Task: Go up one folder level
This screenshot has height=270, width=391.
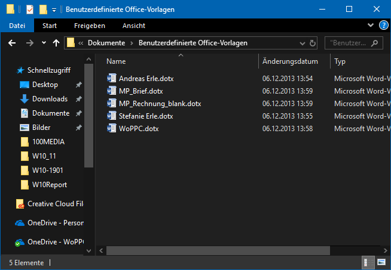Action: 56,43
